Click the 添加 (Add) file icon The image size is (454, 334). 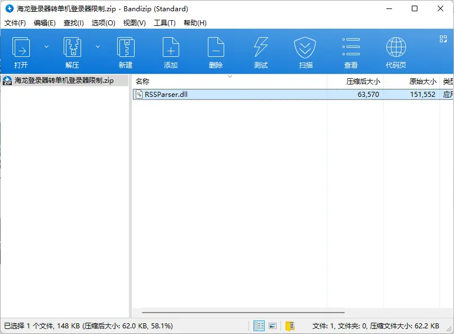point(171,48)
